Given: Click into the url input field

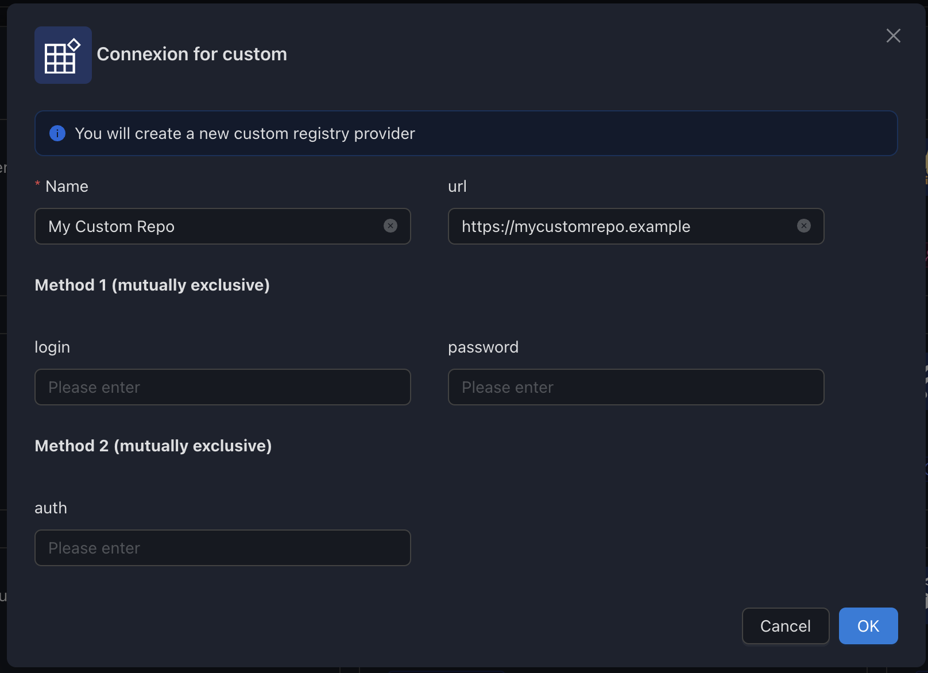Looking at the screenshot, I should pyautogui.click(x=620, y=226).
